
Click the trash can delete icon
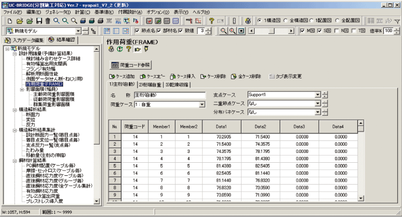pyautogui.click(x=48, y=21)
